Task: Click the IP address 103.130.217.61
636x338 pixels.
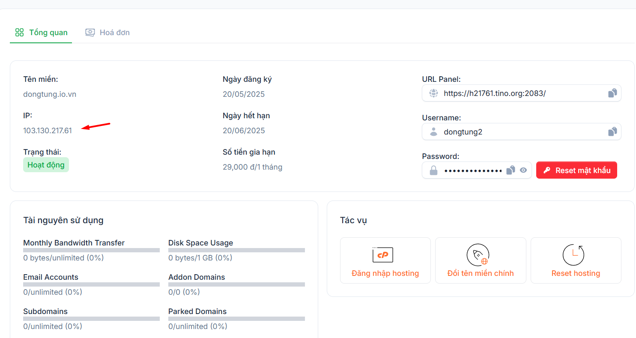Action: pyautogui.click(x=48, y=131)
